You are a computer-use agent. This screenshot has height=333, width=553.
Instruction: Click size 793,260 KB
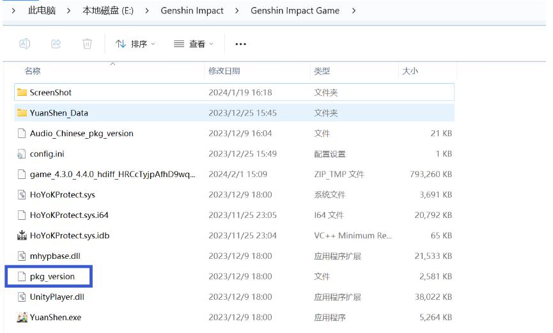pyautogui.click(x=431, y=174)
